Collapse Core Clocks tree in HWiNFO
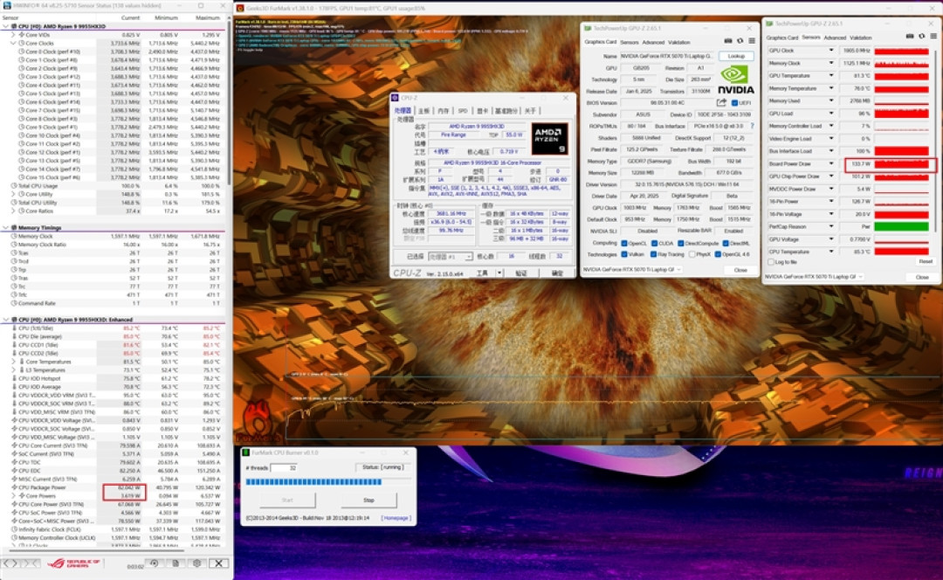Viewport: 943px width, 580px height. click(x=13, y=44)
